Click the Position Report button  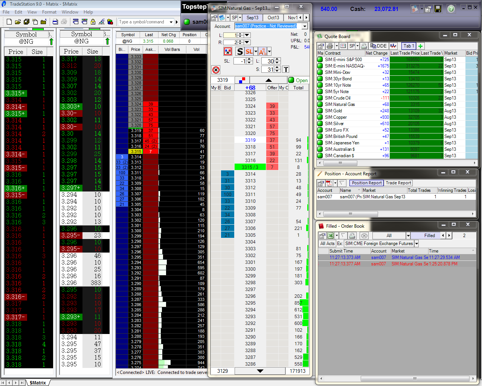[367, 183]
